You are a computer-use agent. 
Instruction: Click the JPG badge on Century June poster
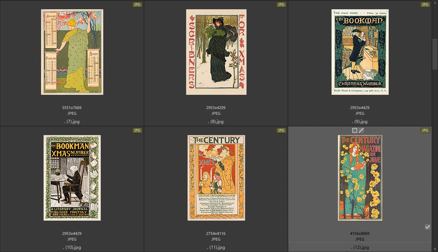(425, 130)
